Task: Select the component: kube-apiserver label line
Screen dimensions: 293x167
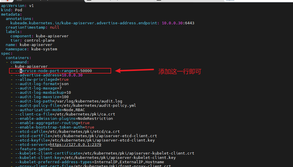Action: click(39, 36)
